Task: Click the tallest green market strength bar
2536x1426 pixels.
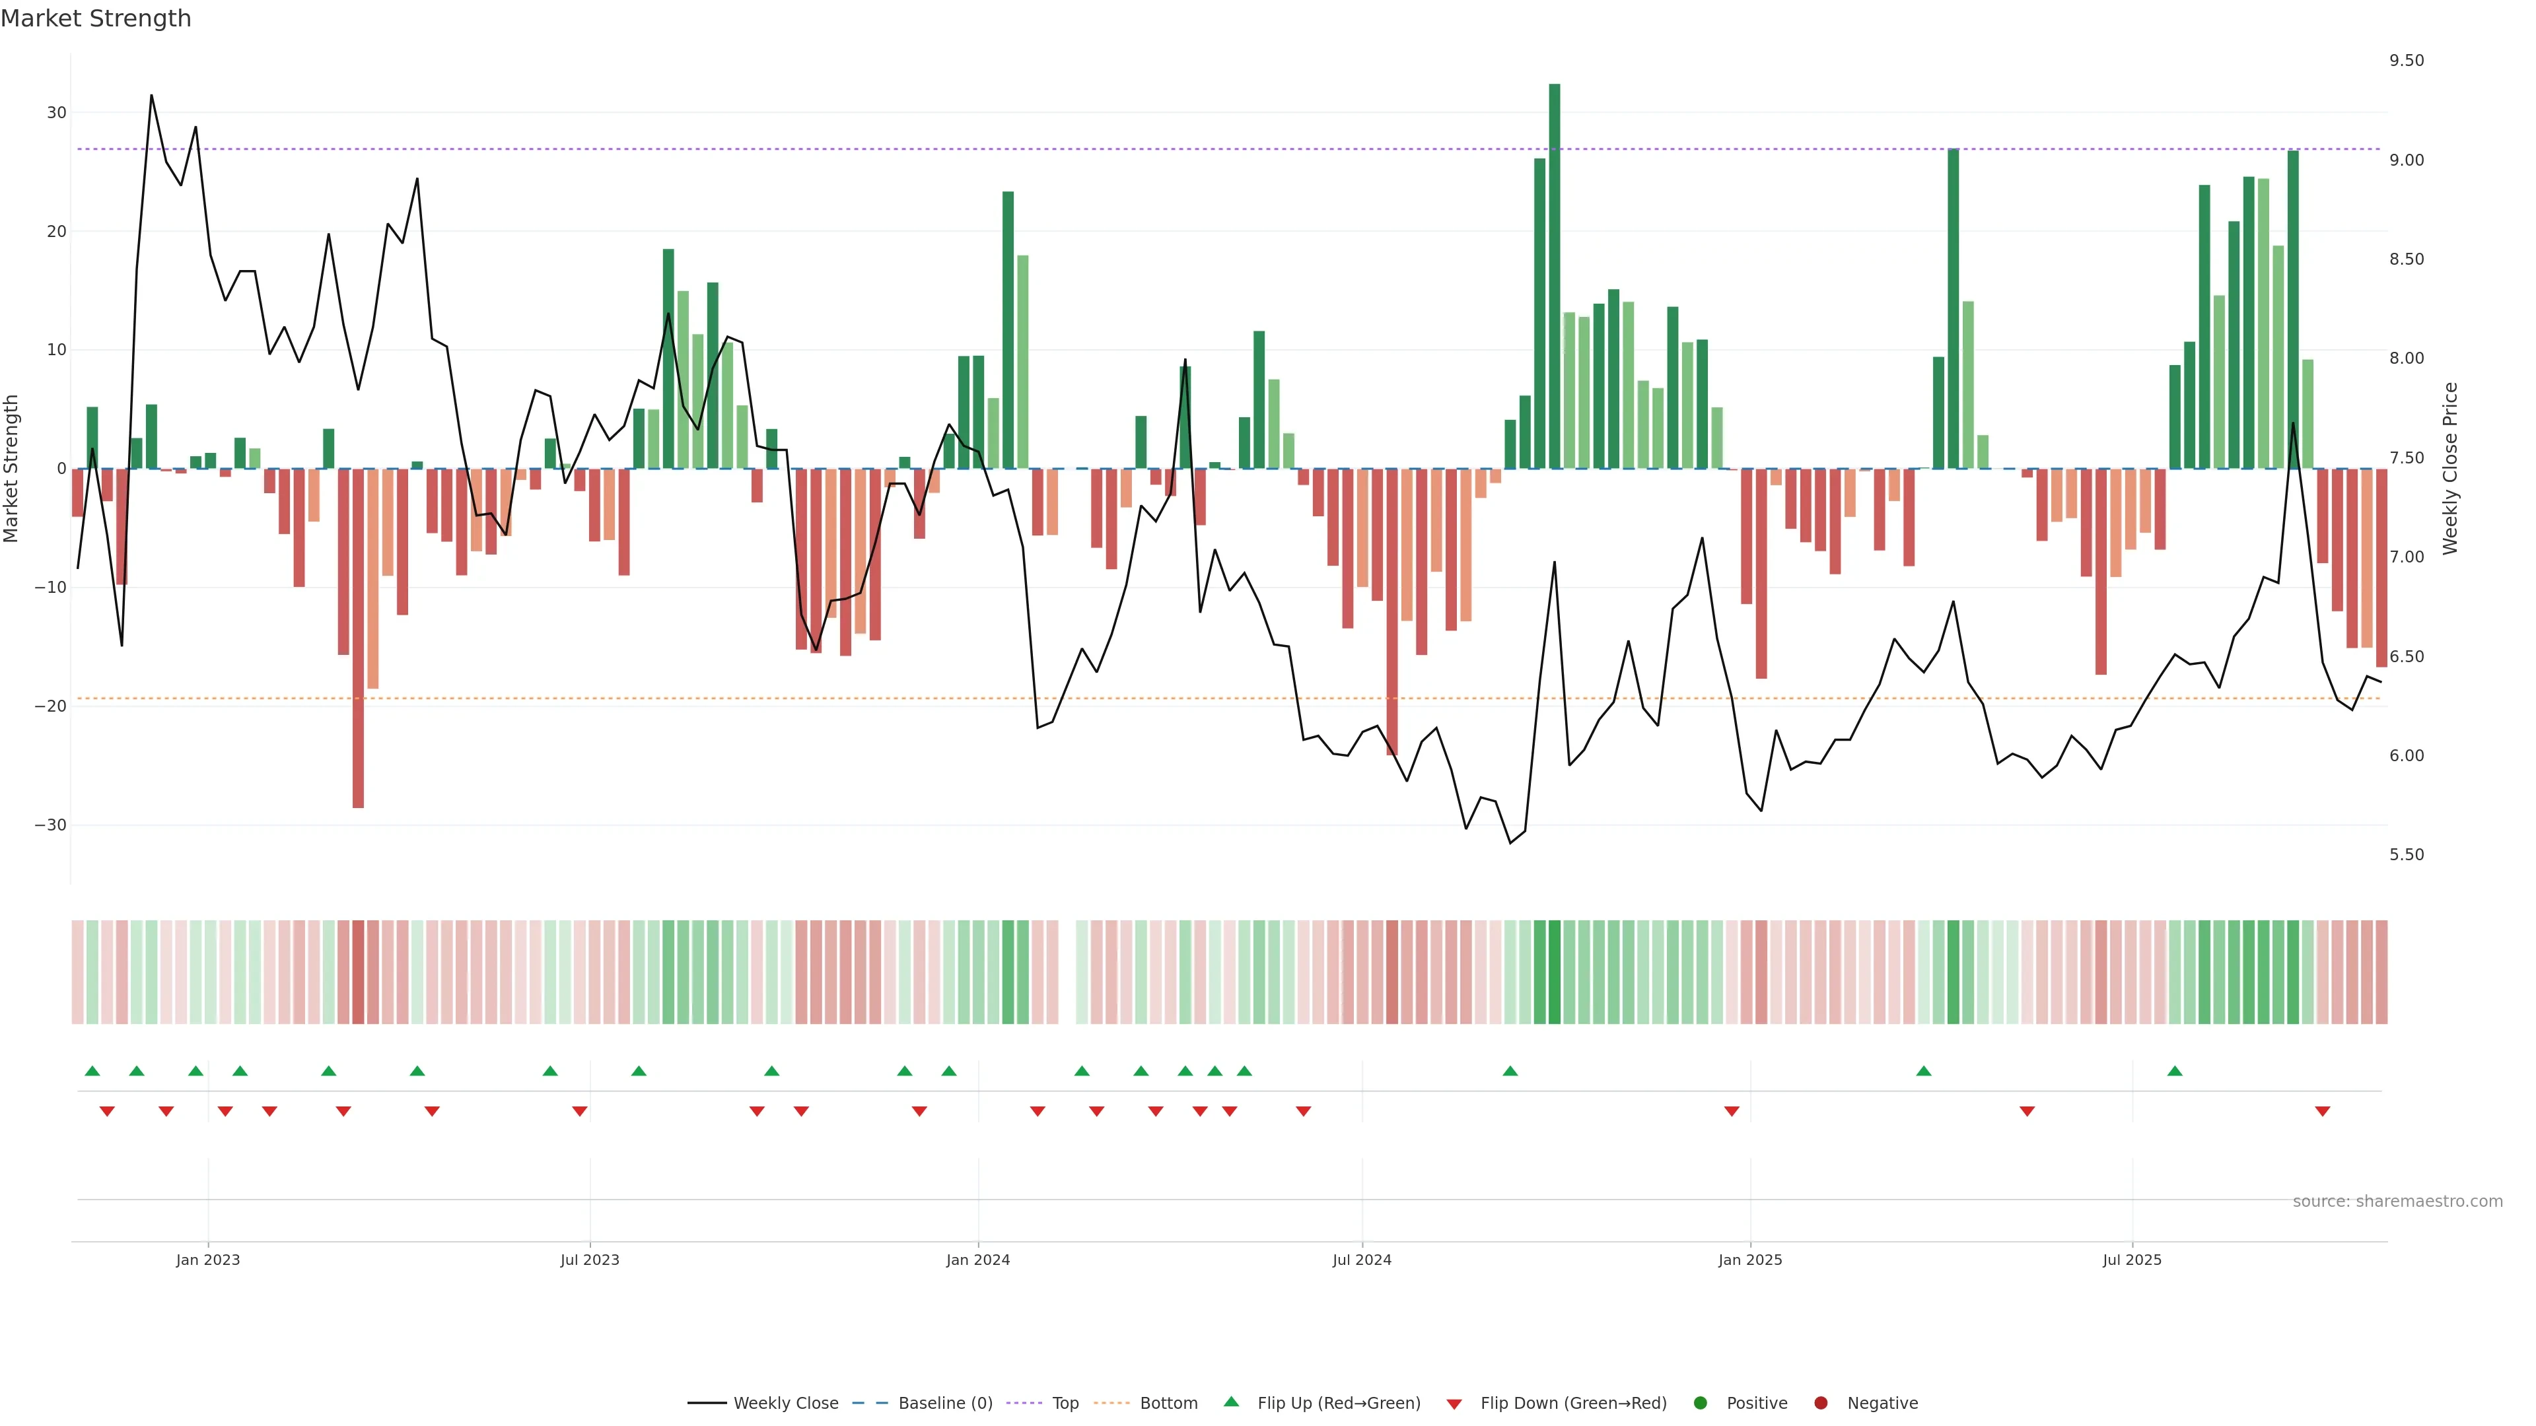Action: (1555, 275)
